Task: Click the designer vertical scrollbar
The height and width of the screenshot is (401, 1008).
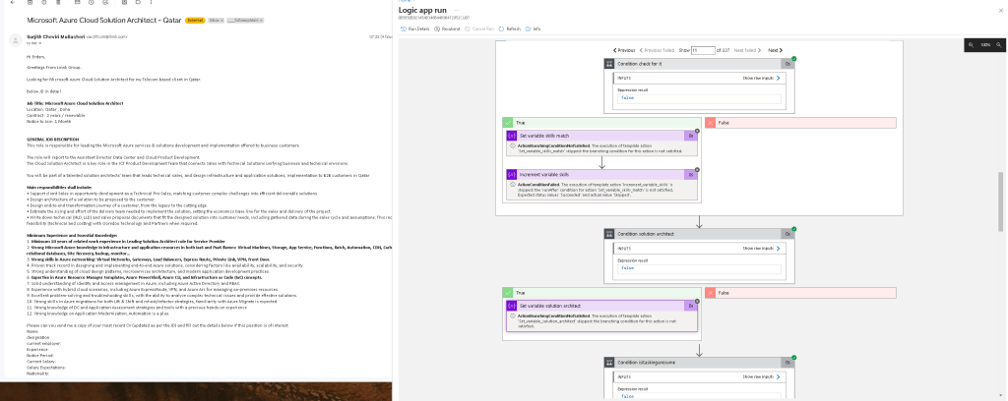Action: click(1000, 201)
